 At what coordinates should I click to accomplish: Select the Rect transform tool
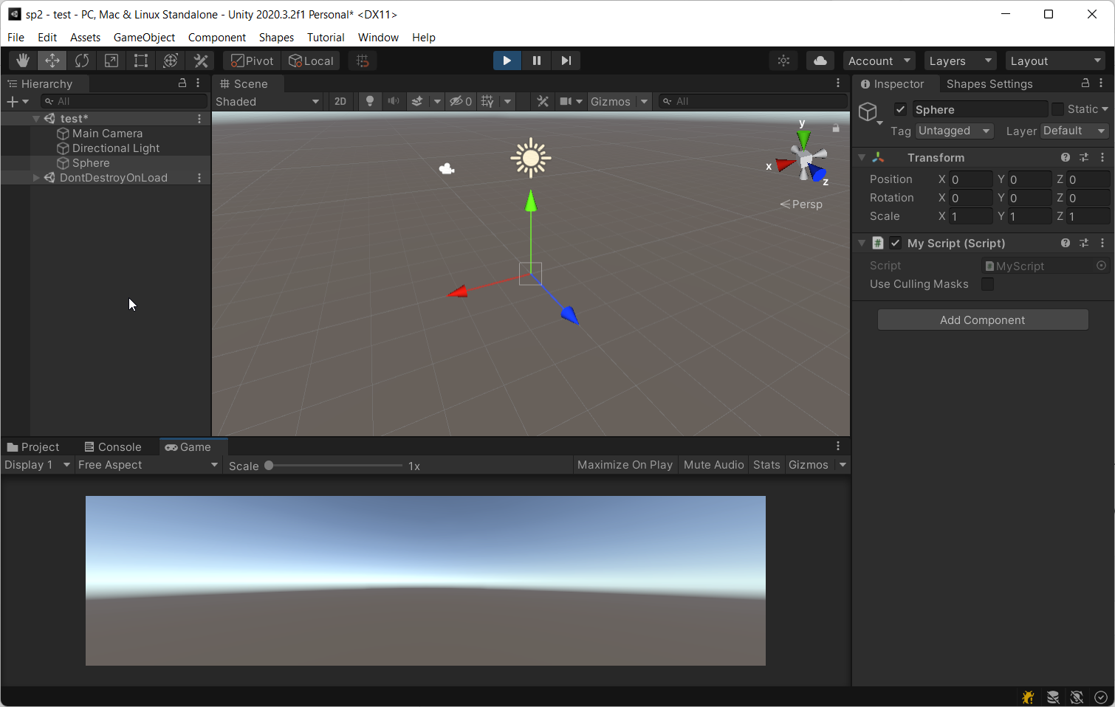[x=141, y=61]
